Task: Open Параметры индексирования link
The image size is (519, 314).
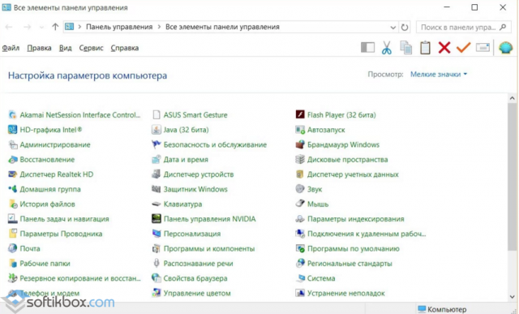Action: pos(356,218)
